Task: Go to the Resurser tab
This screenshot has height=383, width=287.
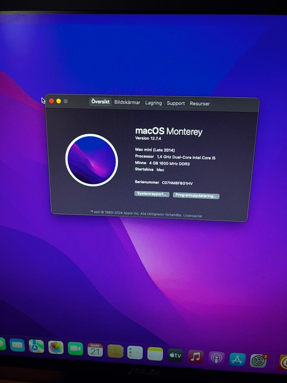Action: pos(200,104)
